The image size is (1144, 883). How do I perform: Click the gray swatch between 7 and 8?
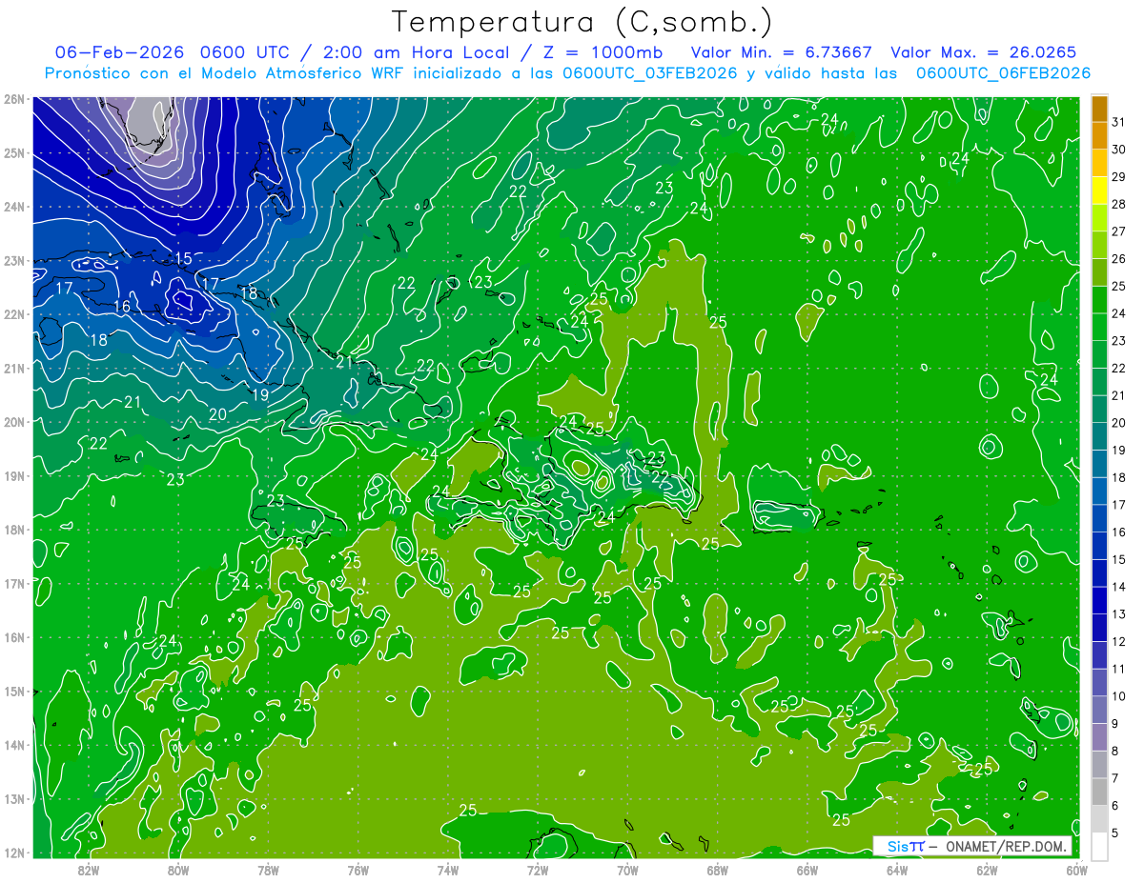(x=1099, y=764)
